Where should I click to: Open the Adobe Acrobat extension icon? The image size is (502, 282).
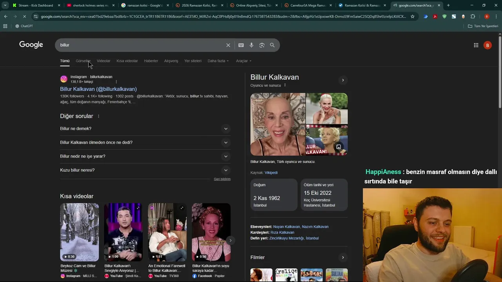click(x=435, y=16)
